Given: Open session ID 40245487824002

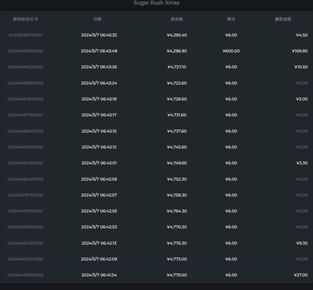Looking at the screenshot, I should point(25,99).
